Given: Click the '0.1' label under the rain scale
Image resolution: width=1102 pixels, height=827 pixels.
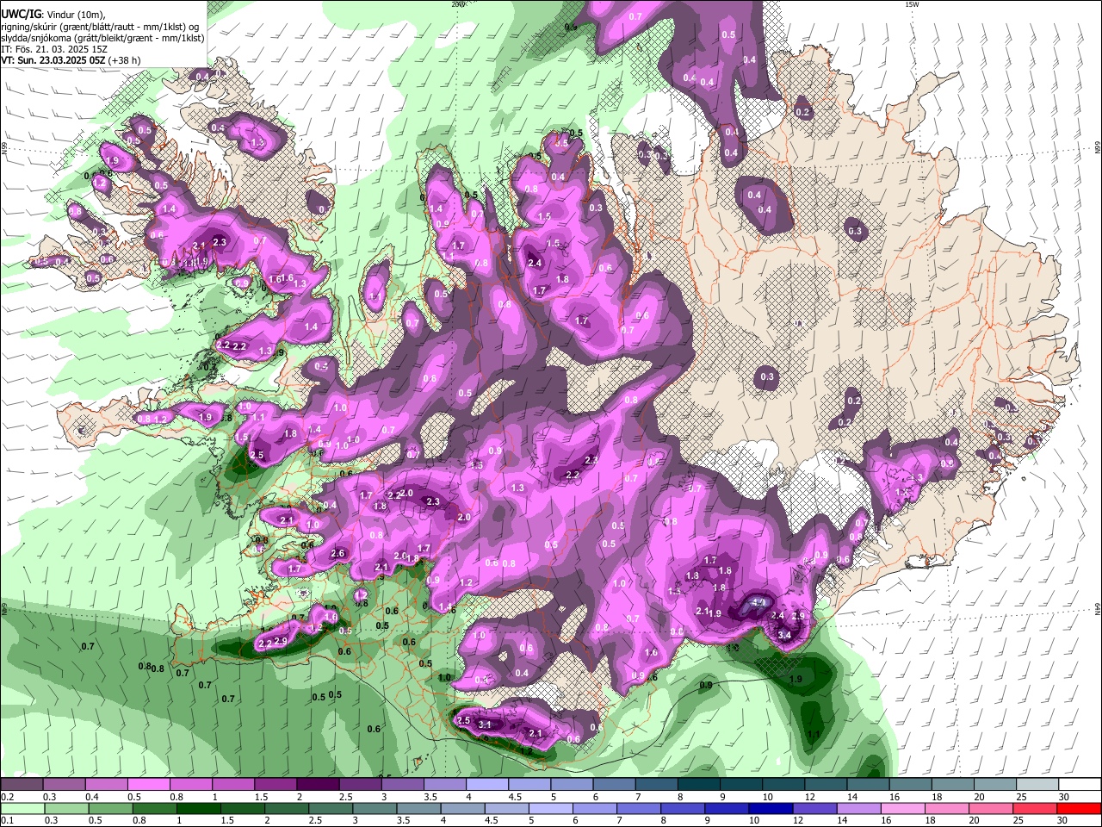Looking at the screenshot, I should pos(7,820).
